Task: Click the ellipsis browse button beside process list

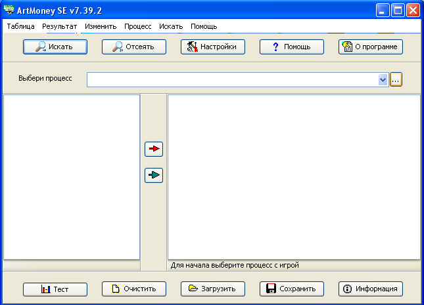Action: [396, 79]
